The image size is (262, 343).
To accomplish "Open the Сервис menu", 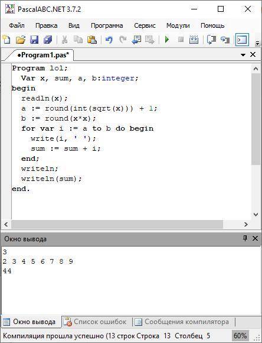I will tap(145, 25).
